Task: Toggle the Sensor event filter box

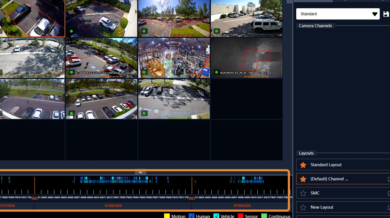Action: pos(241,216)
